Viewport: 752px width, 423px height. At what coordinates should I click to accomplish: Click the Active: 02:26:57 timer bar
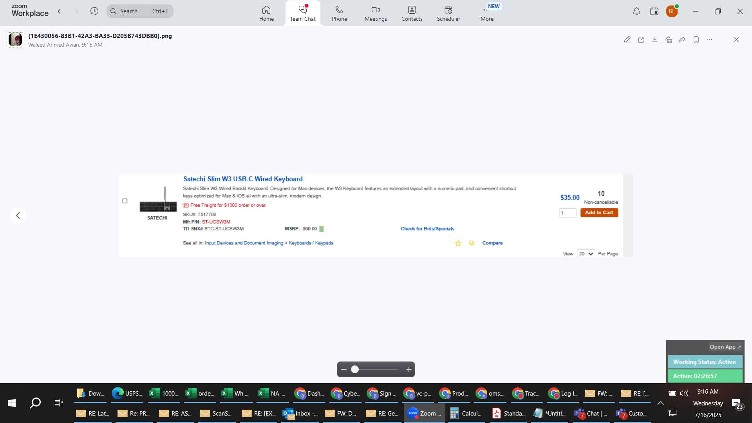pyautogui.click(x=705, y=376)
